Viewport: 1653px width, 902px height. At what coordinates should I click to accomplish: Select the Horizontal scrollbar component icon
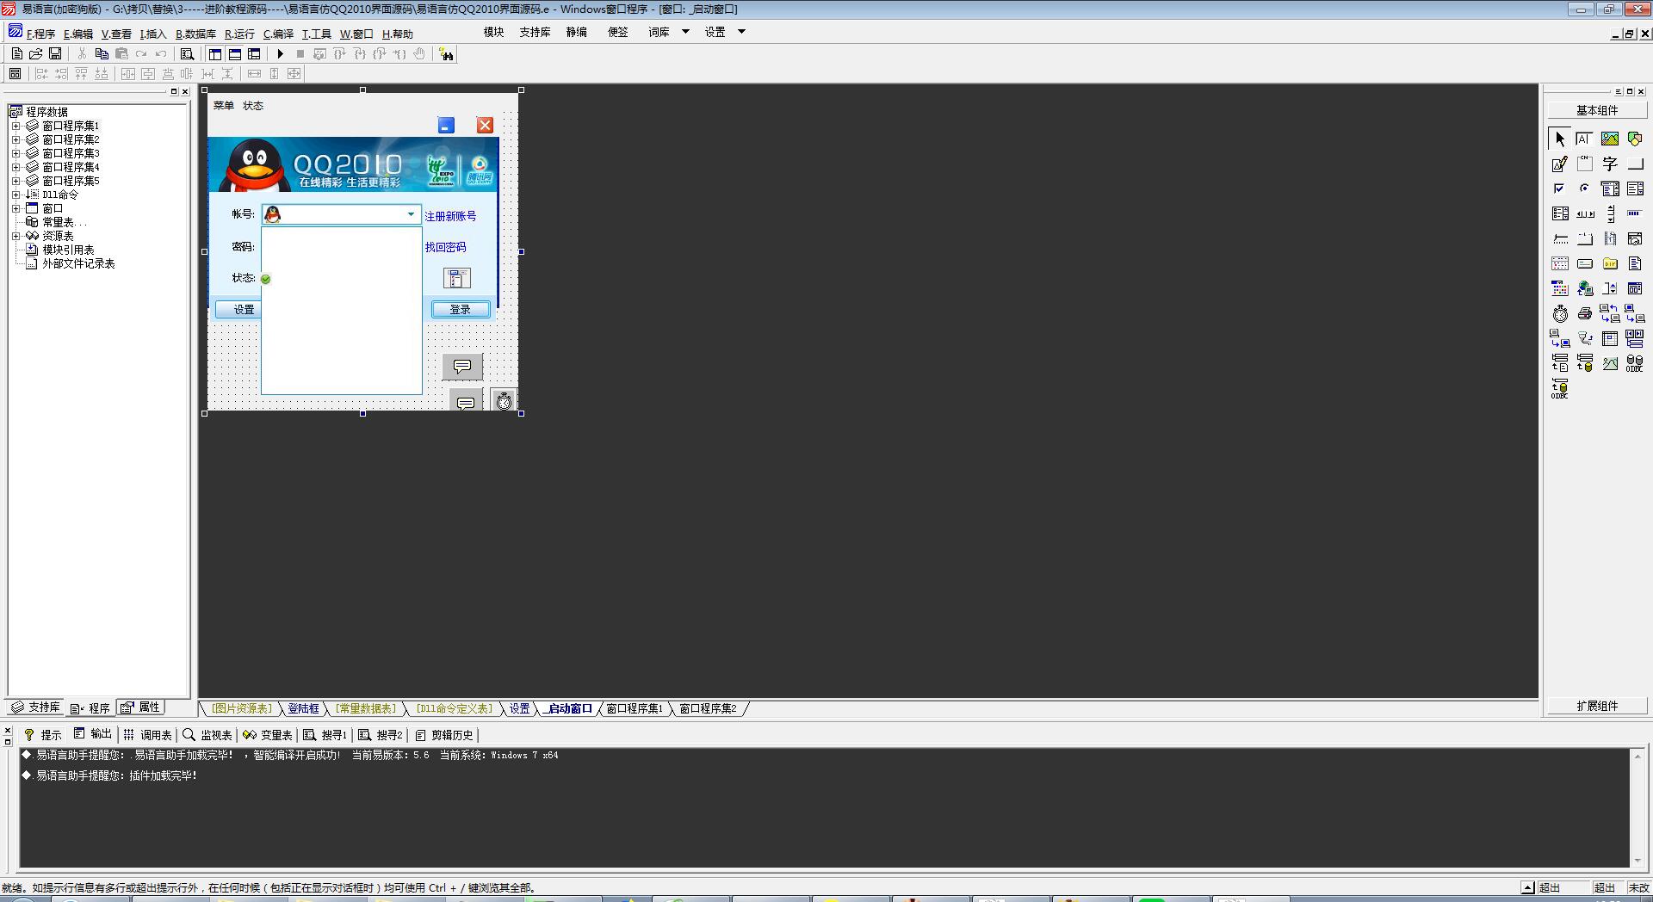click(1584, 213)
